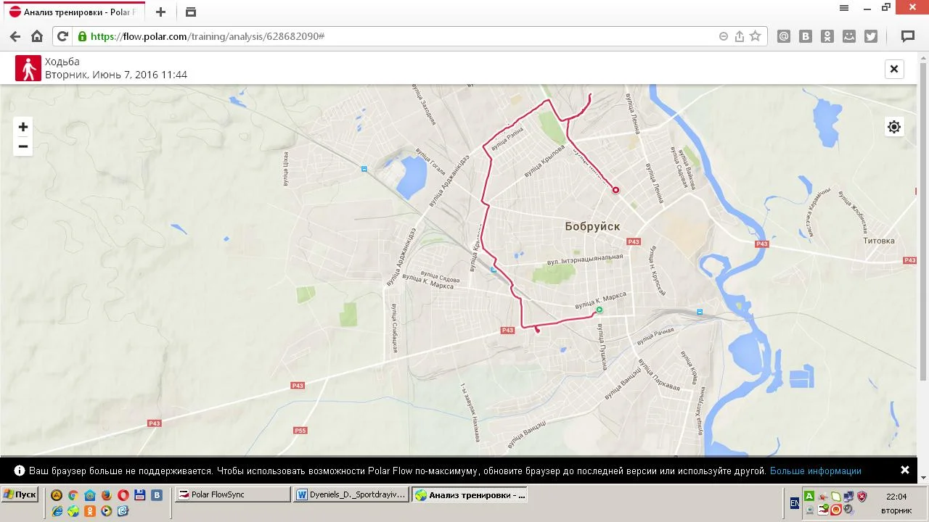Click the floppy disk quick launch icon
Viewport: 929px width, 522px height.
pyautogui.click(x=140, y=495)
